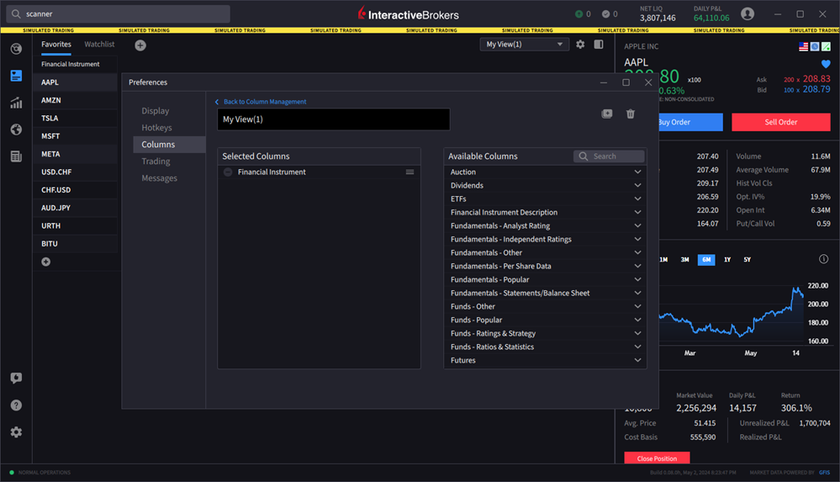Click the Close Position button
The image size is (840, 482).
click(x=657, y=458)
